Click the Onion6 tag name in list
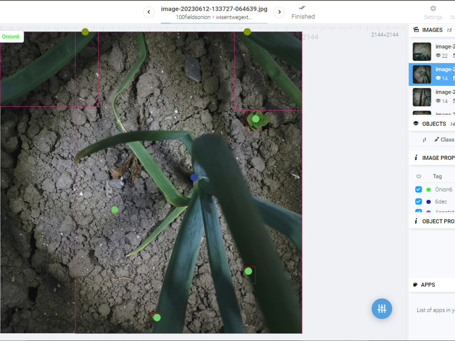455x341 pixels. pos(443,190)
